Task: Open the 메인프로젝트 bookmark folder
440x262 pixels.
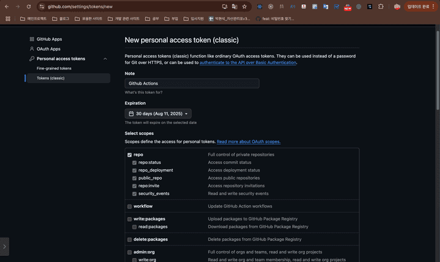Action: 33,19
